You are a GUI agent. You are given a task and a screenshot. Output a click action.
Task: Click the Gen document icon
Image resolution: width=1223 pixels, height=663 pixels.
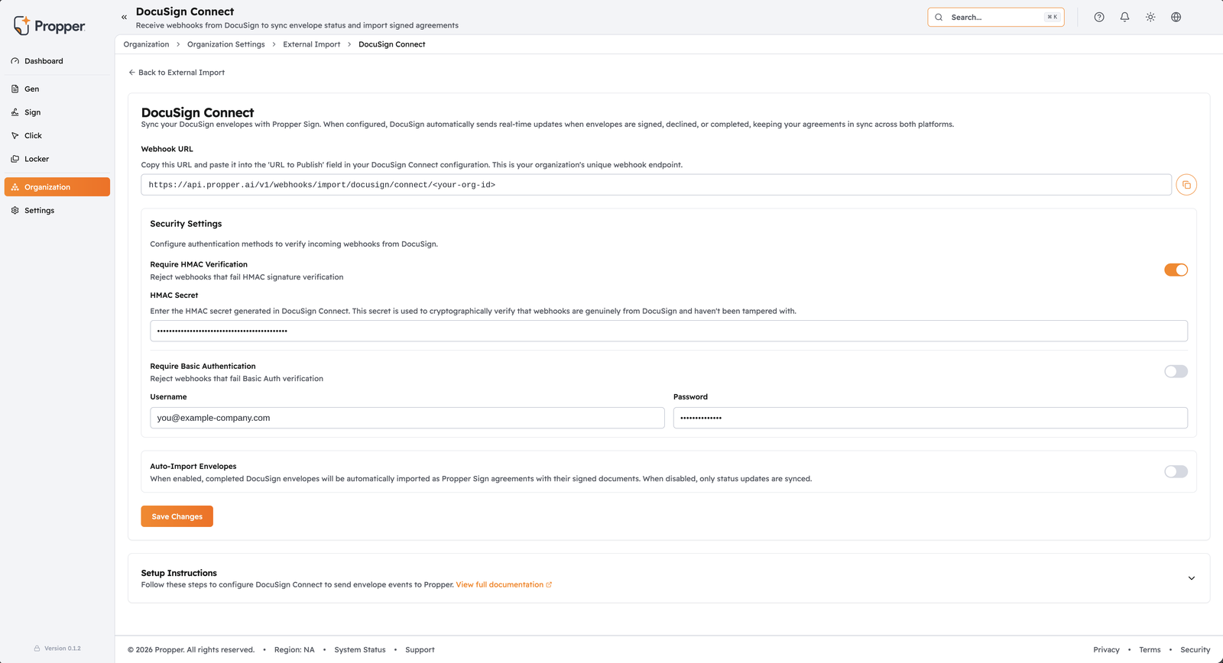point(15,89)
